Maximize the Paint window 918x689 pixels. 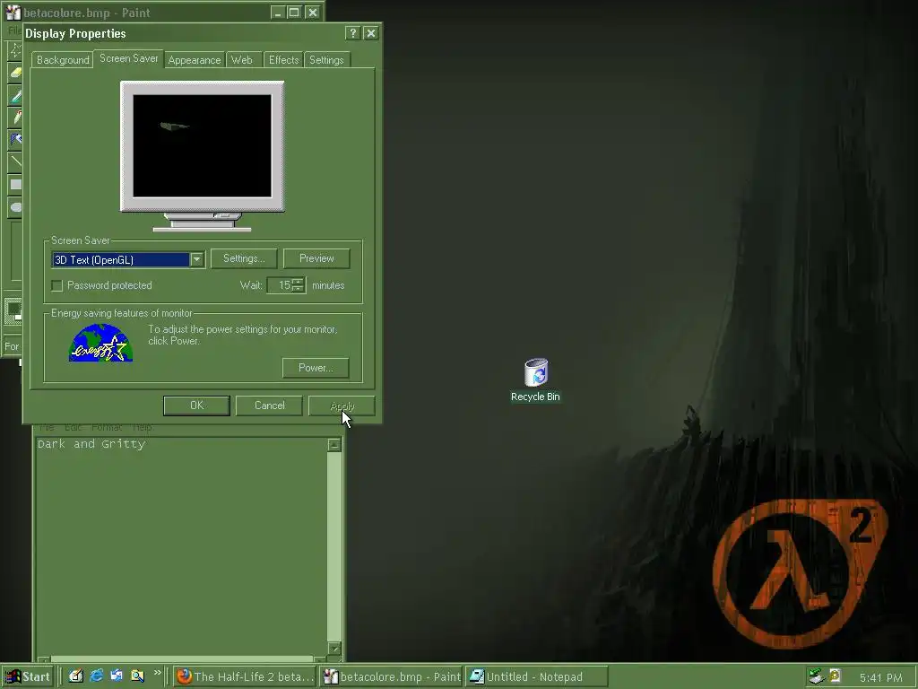coord(294,13)
